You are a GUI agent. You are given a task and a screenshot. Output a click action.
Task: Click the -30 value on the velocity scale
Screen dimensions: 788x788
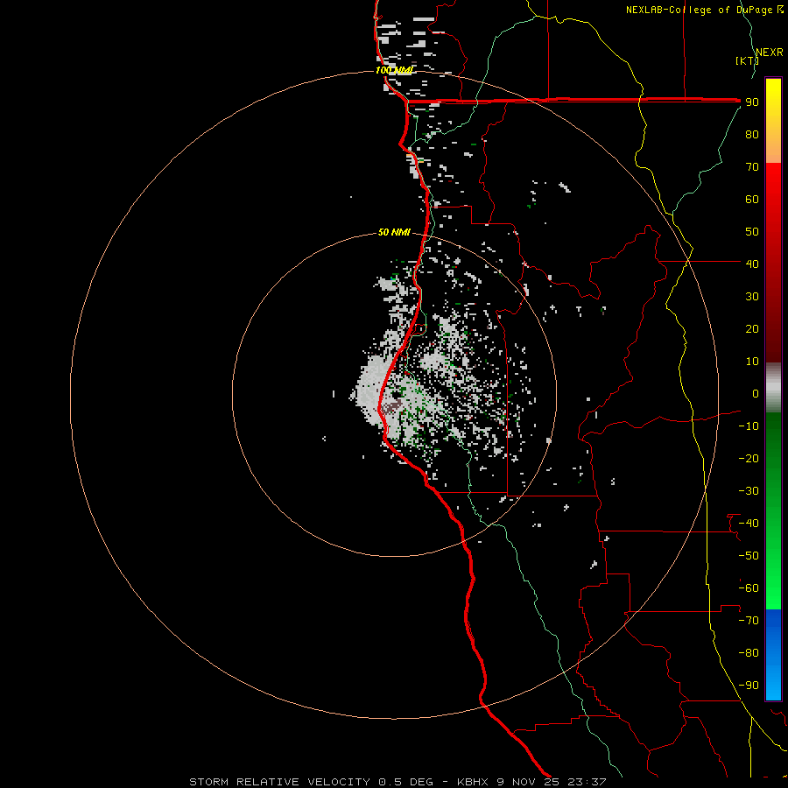pos(749,491)
